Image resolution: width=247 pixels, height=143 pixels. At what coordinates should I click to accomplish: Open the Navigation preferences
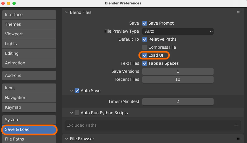[x=29, y=98]
